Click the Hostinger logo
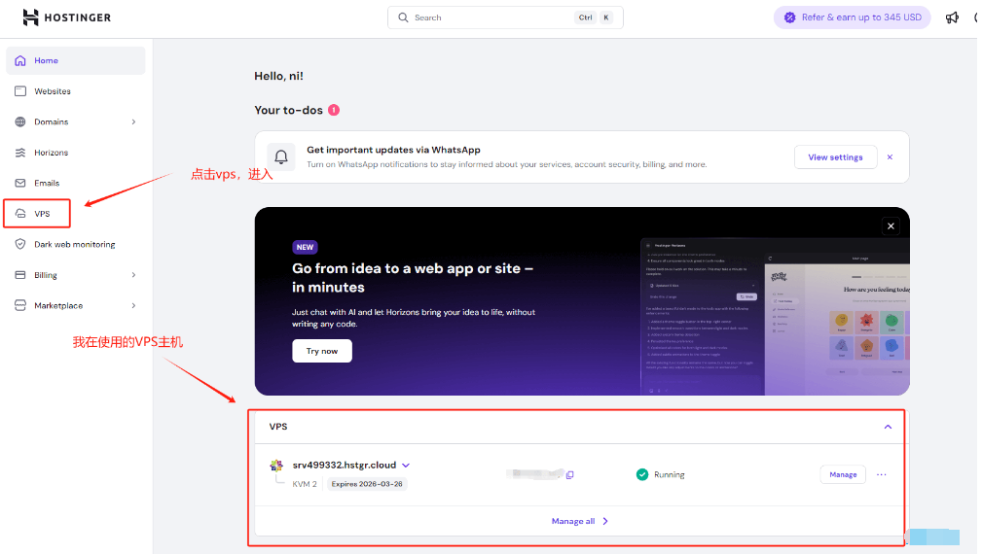The height and width of the screenshot is (554, 982). pos(66,17)
